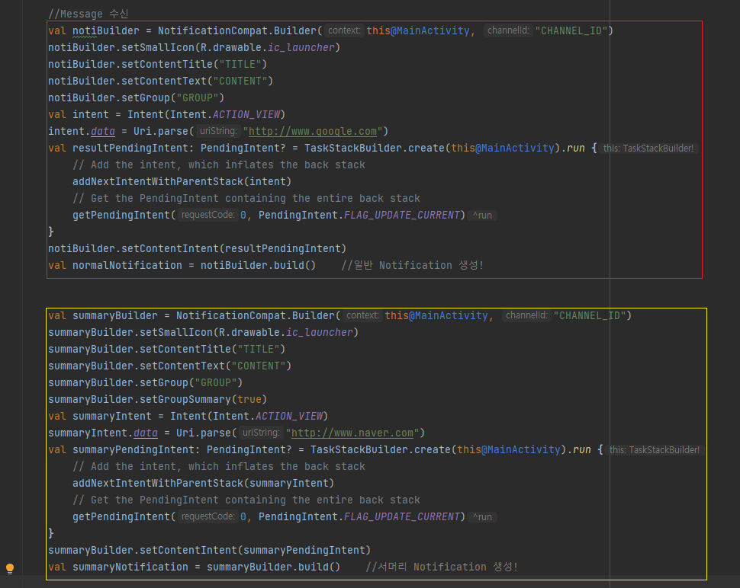Click summaryIntent in its val declaration
This screenshot has height=588, width=740.
pyautogui.click(x=112, y=417)
